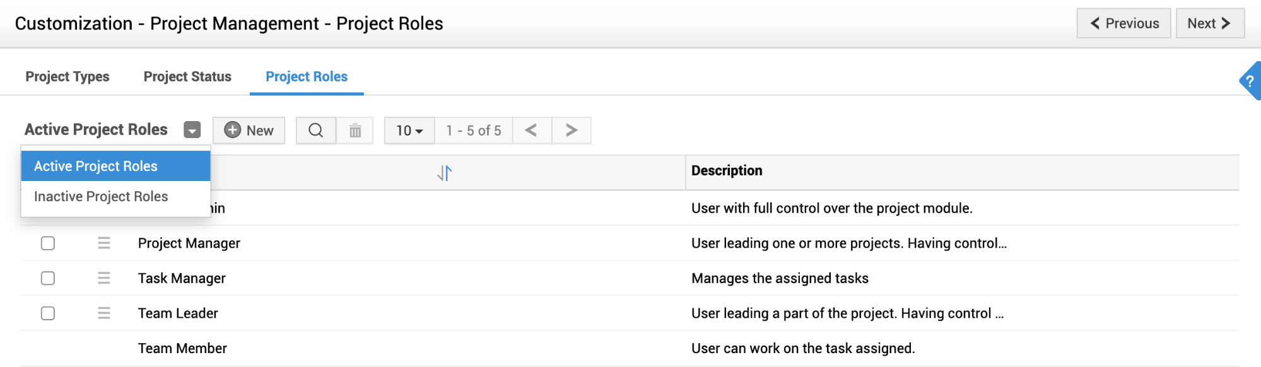Click the trash delete icon
The width and height of the screenshot is (1261, 367).
tap(355, 131)
